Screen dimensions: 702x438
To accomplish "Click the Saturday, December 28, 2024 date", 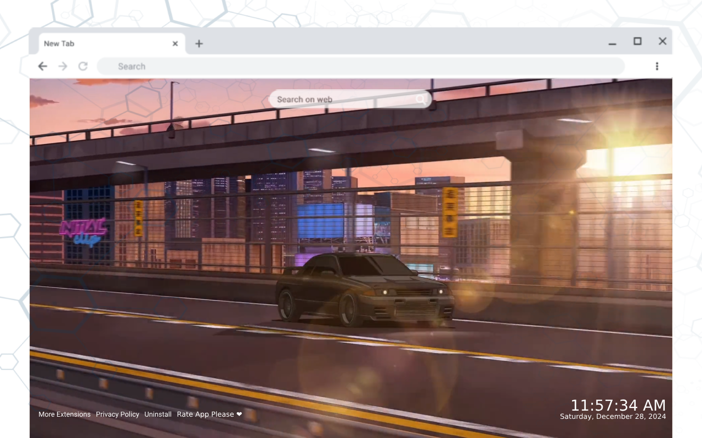I will pos(613,417).
